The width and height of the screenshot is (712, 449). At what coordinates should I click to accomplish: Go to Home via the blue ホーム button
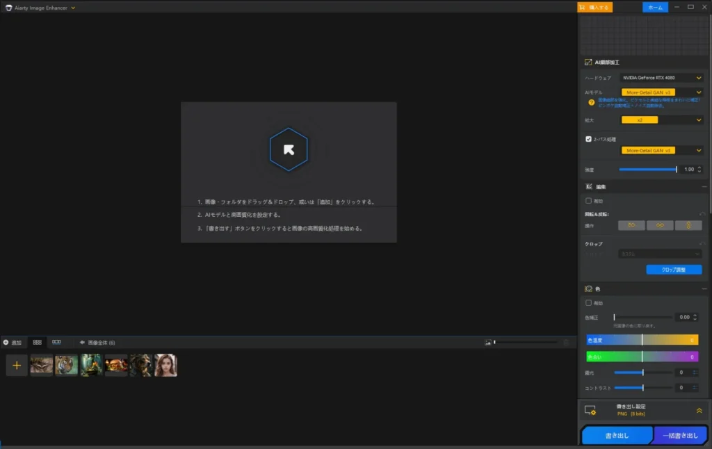[x=655, y=7]
